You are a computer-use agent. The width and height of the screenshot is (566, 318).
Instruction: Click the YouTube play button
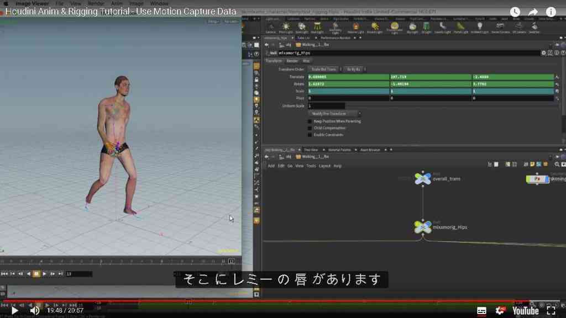coord(14,310)
